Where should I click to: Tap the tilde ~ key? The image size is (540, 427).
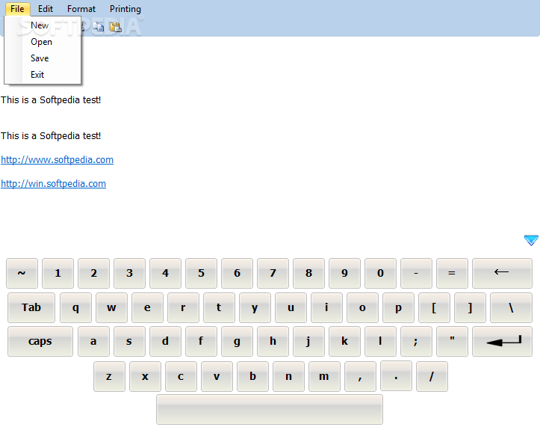tap(22, 273)
